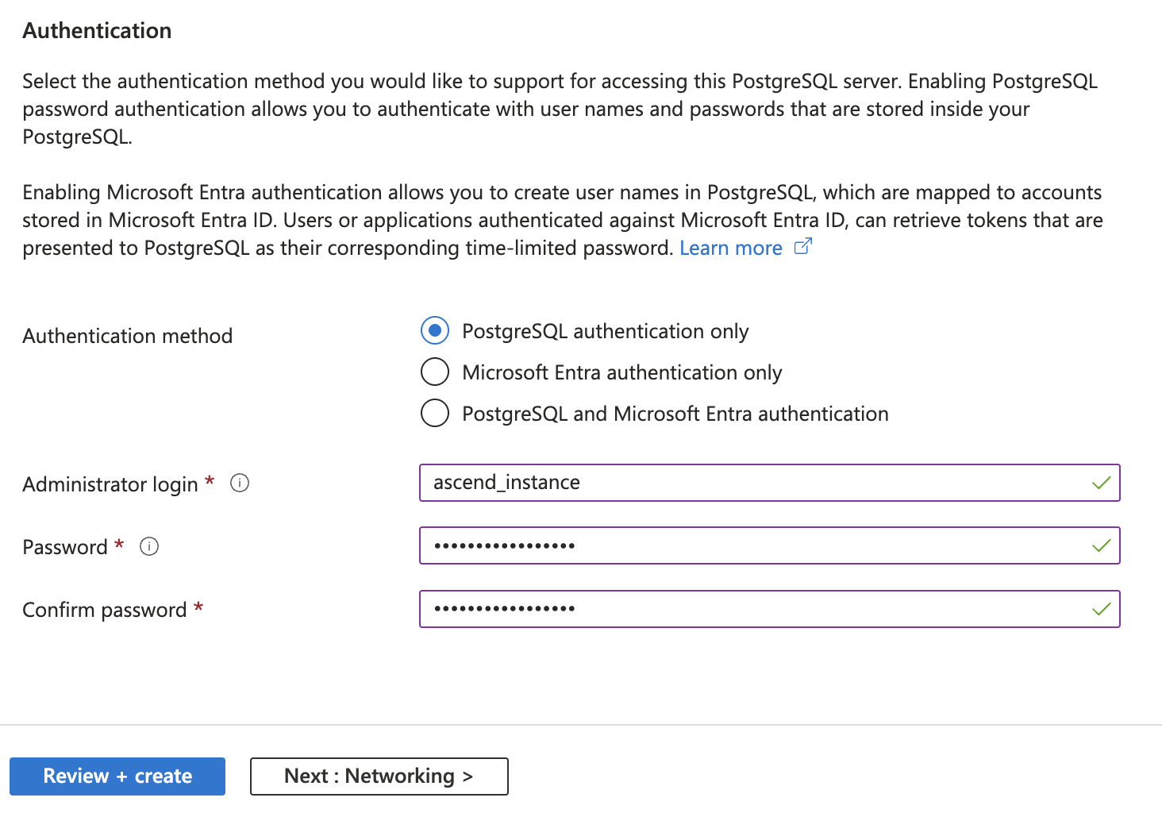1162x813 pixels.
Task: Enable PostgreSQL and Microsoft Entra authentication
Action: pos(435,413)
